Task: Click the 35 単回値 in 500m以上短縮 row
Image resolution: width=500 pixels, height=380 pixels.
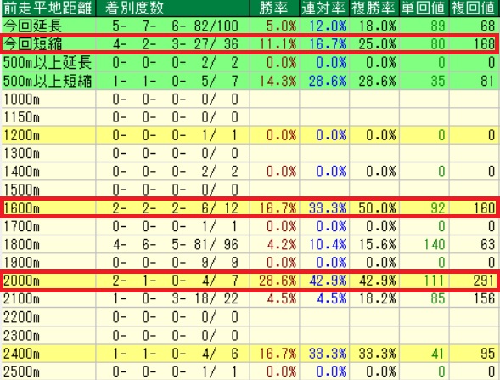Action: coord(437,81)
